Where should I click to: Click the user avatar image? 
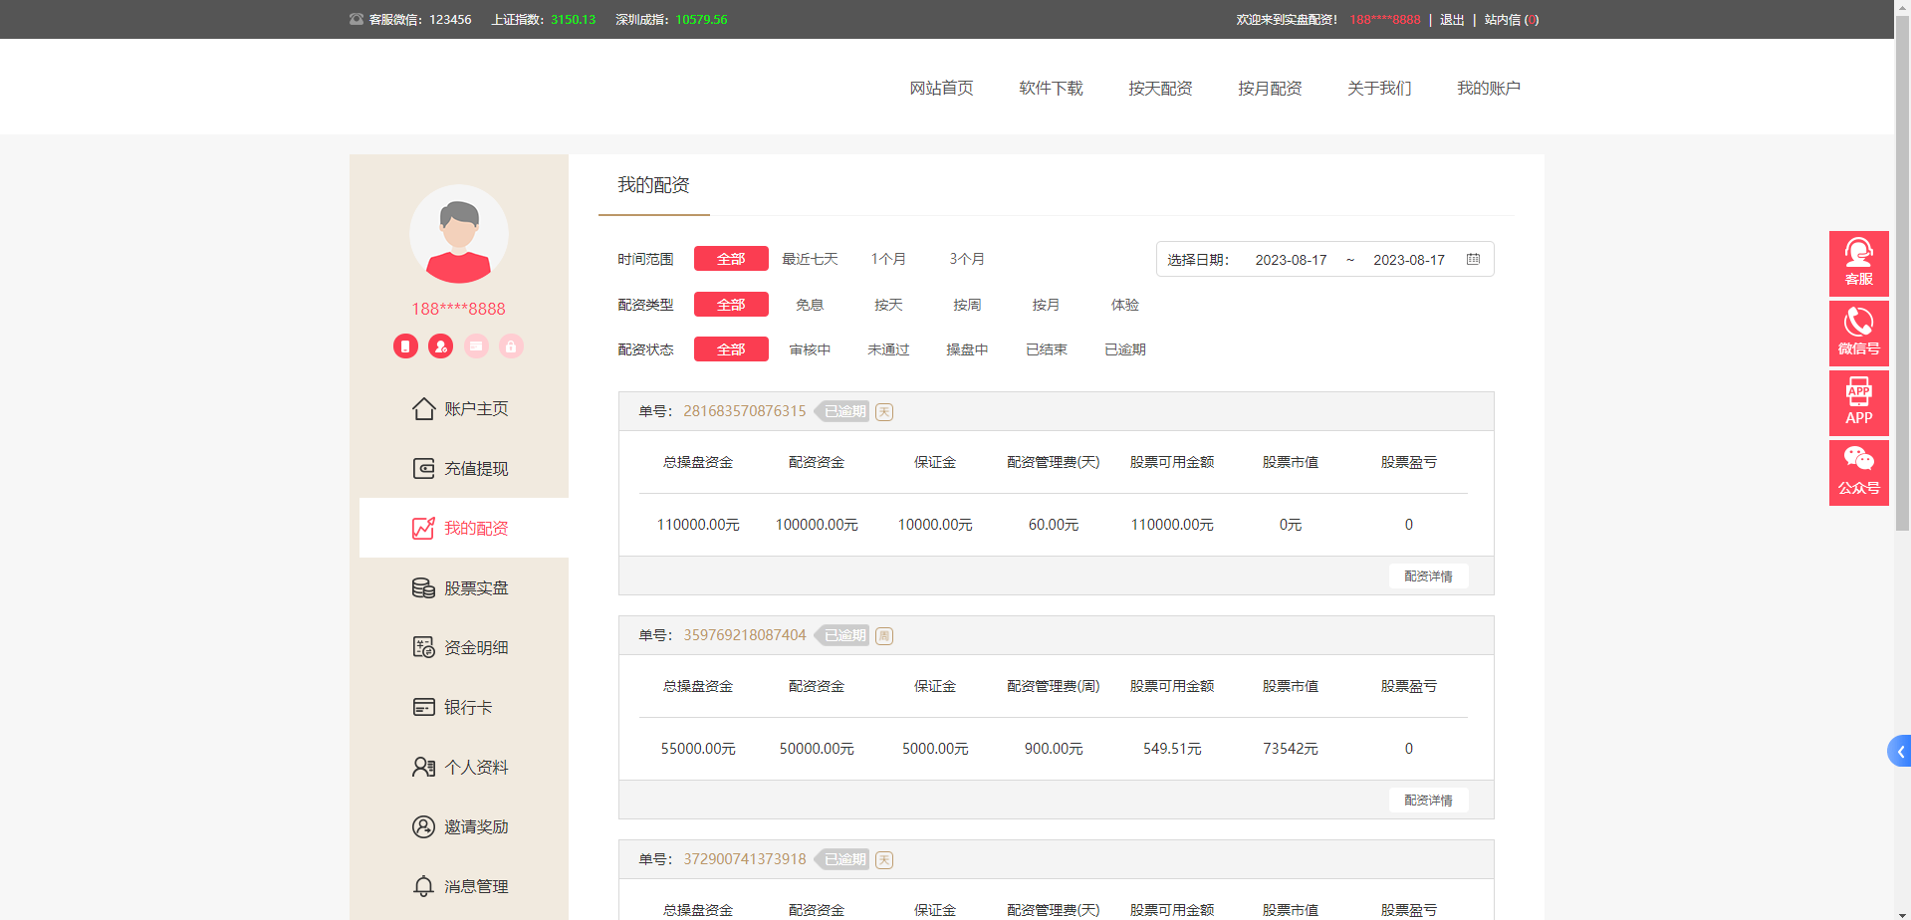click(459, 235)
